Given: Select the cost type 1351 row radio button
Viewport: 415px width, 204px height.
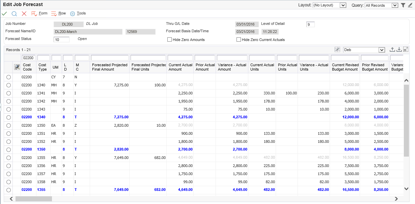Looking at the screenshot, I should (8, 133).
